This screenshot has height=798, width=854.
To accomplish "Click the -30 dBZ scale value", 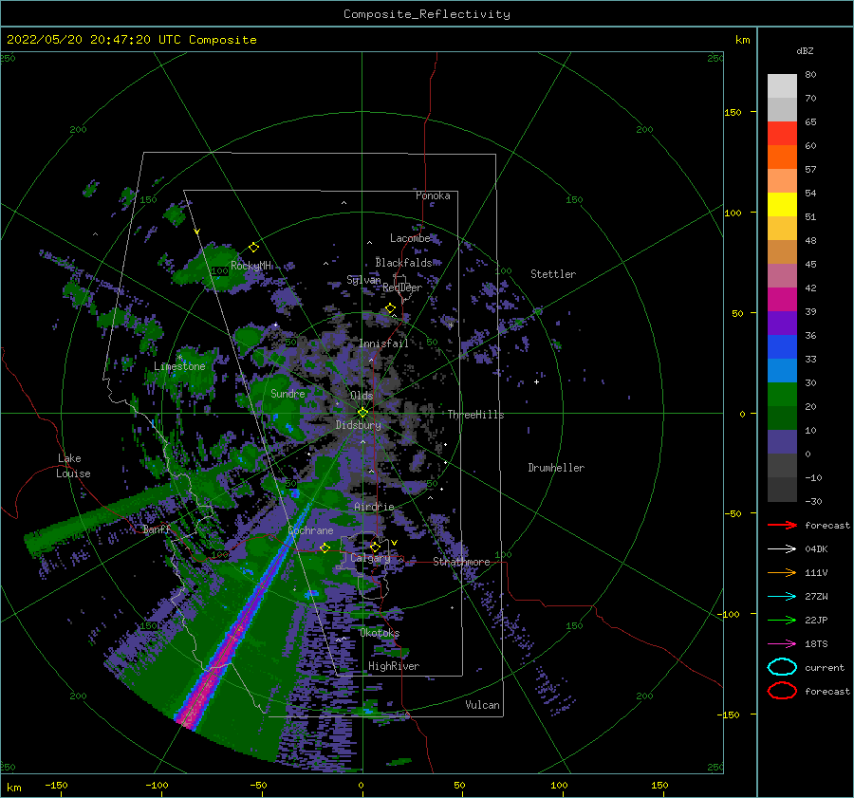I will (x=813, y=501).
